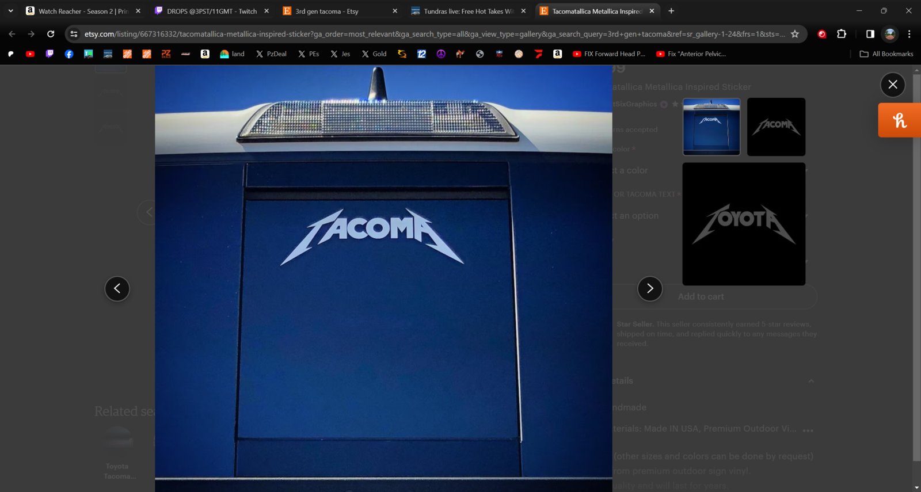Toggle the browser side panel
The height and width of the screenshot is (492, 921).
tap(870, 34)
